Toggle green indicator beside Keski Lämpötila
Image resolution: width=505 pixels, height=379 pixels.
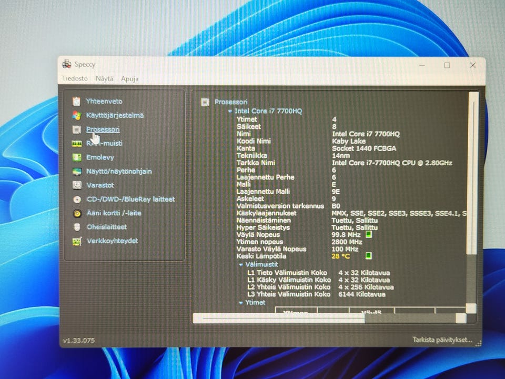369,256
